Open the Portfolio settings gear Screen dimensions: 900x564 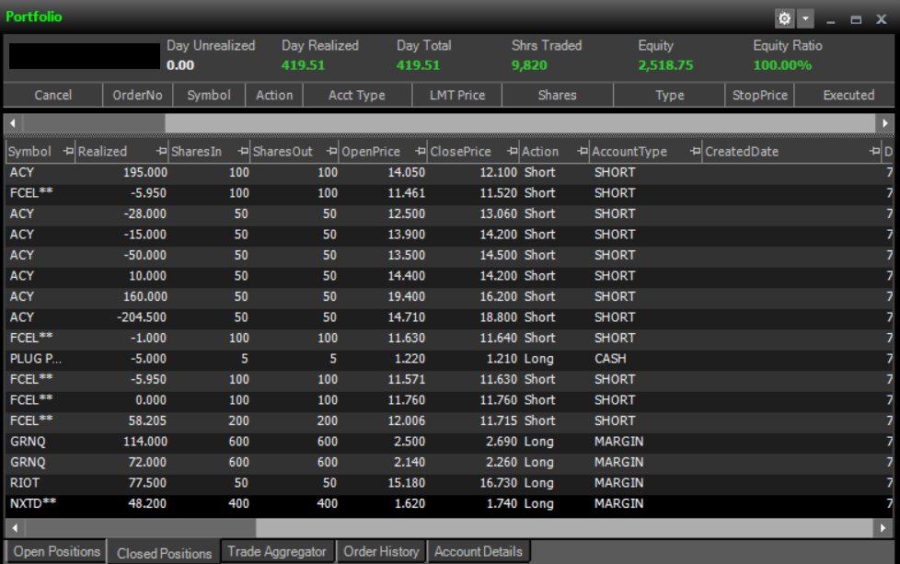pos(784,19)
